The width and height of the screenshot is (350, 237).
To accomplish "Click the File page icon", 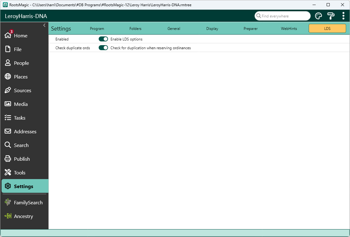I will pos(8,49).
